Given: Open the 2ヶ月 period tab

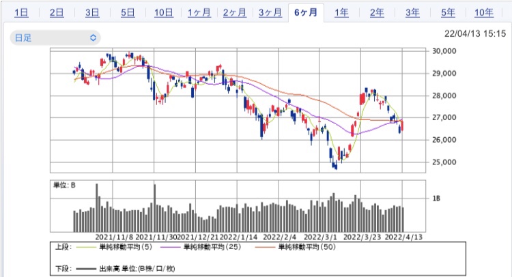Looking at the screenshot, I should (x=235, y=13).
